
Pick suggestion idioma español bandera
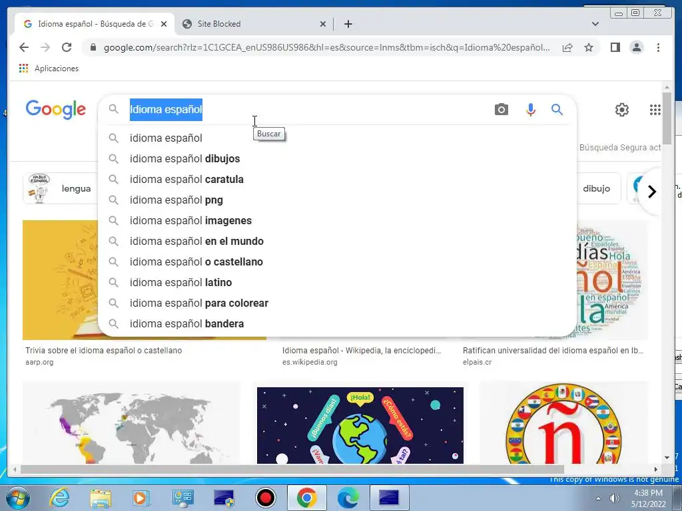coord(337,324)
